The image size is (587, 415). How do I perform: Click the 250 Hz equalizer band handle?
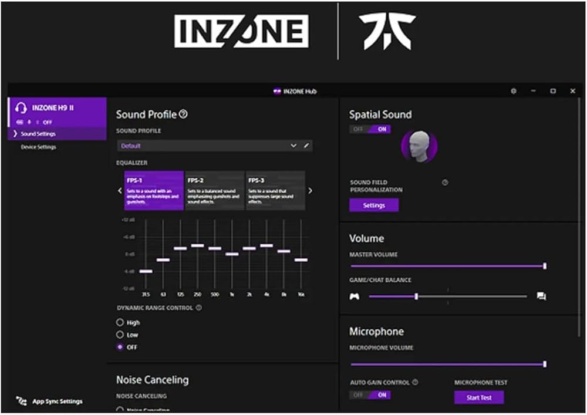point(197,245)
